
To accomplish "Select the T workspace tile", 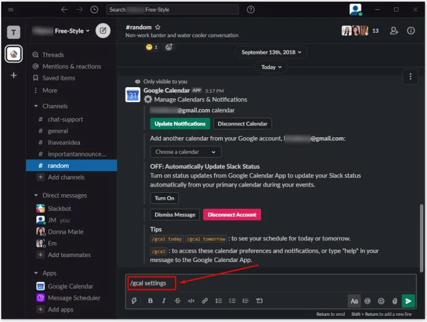I will [x=14, y=32].
